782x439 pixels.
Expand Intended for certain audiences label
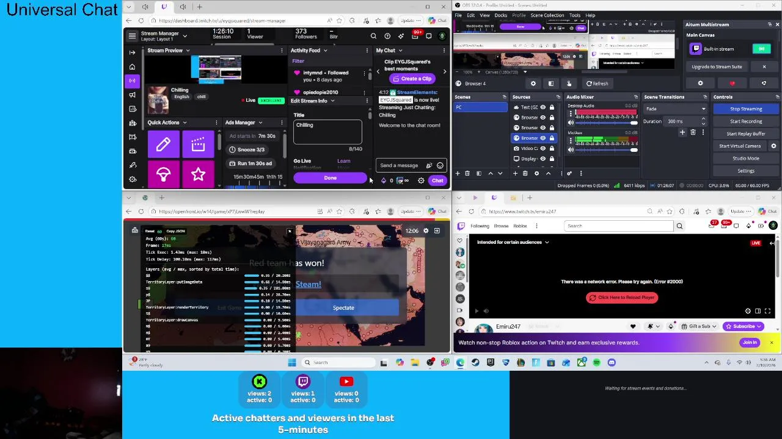513,242
